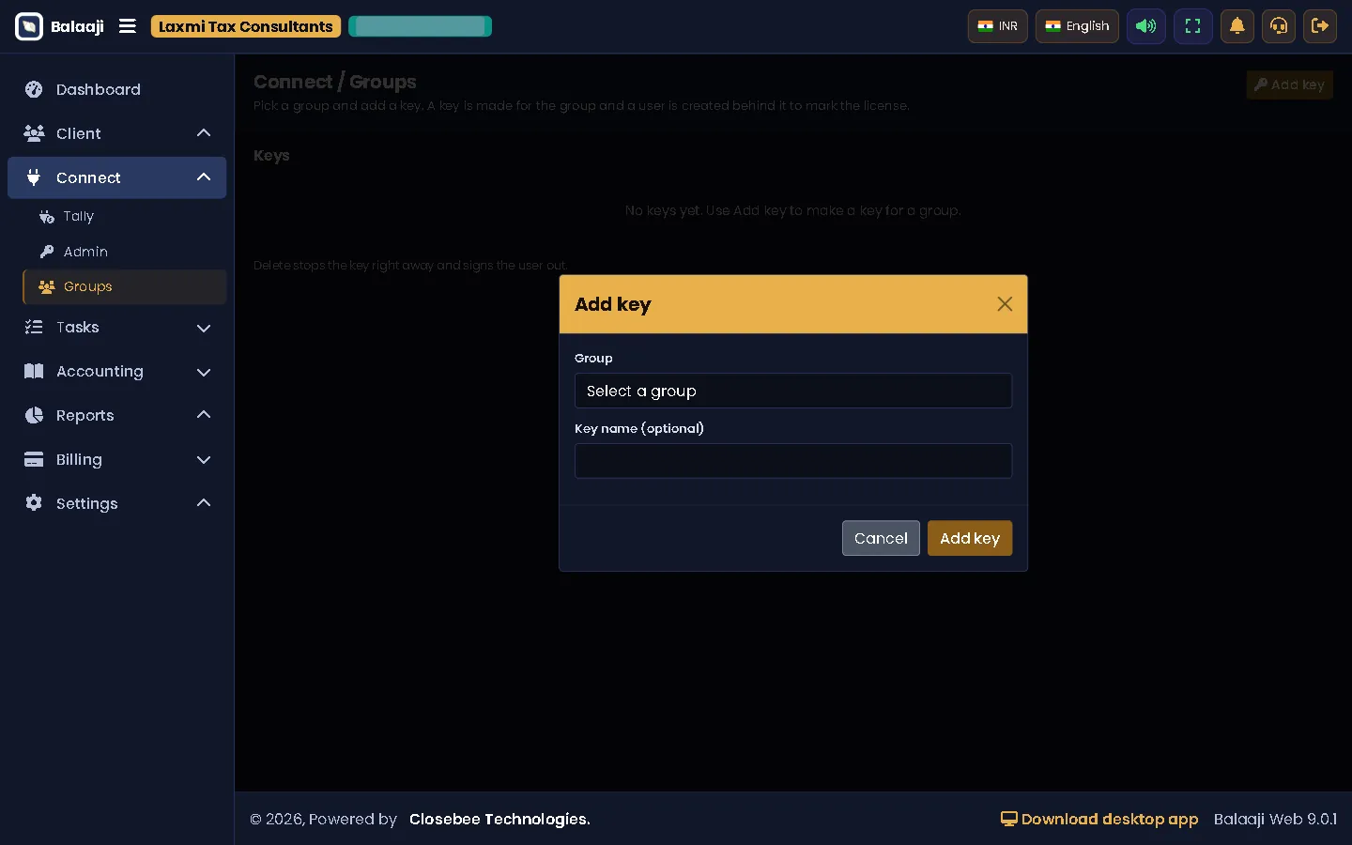Open the English language selector
Viewport: 1352px width, 845px height.
1077,26
